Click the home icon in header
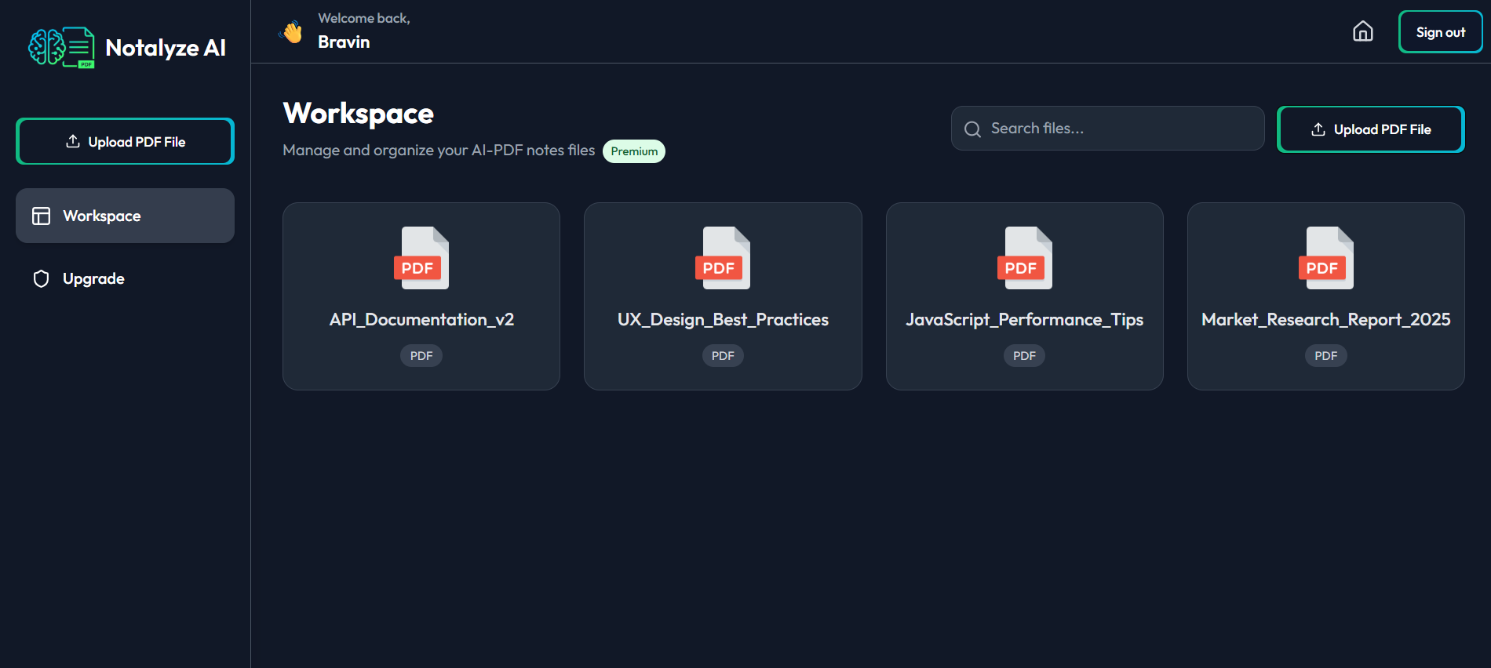The width and height of the screenshot is (1491, 668). pyautogui.click(x=1363, y=31)
